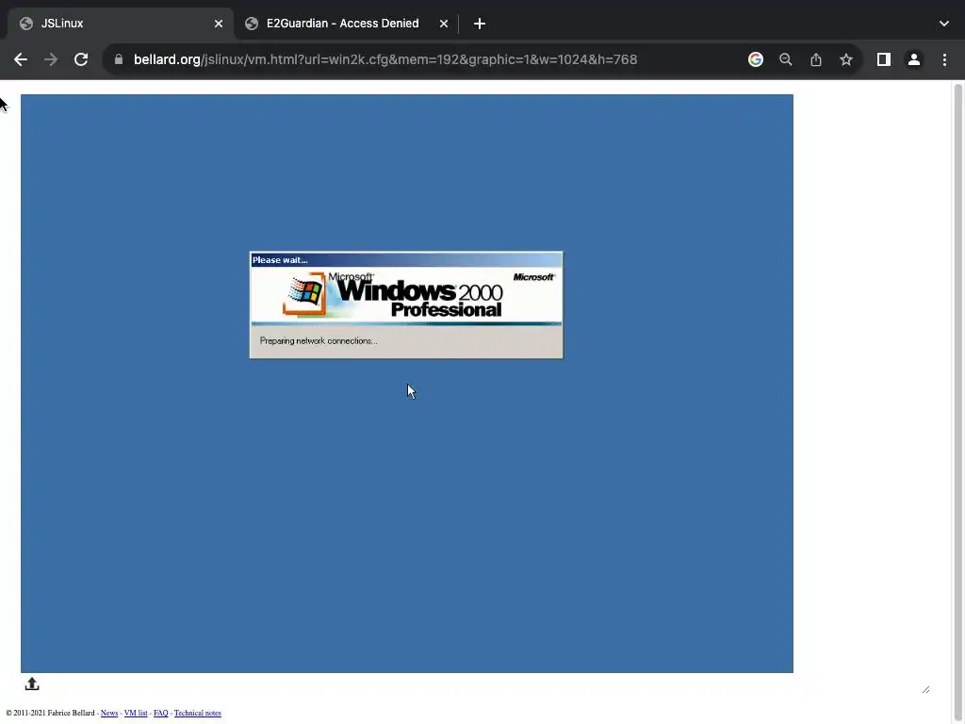Expand the tab search dropdown chevron
Viewport: 965px width, 724px height.
943,24
